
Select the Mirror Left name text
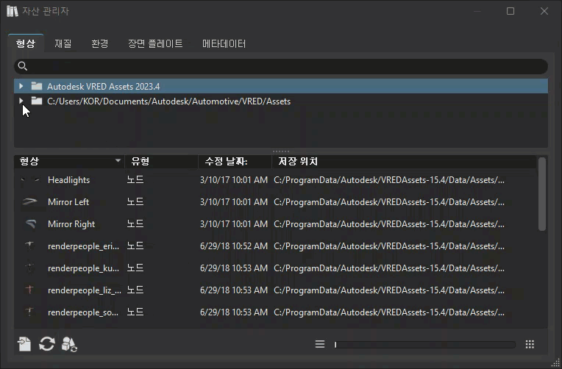tap(68, 202)
